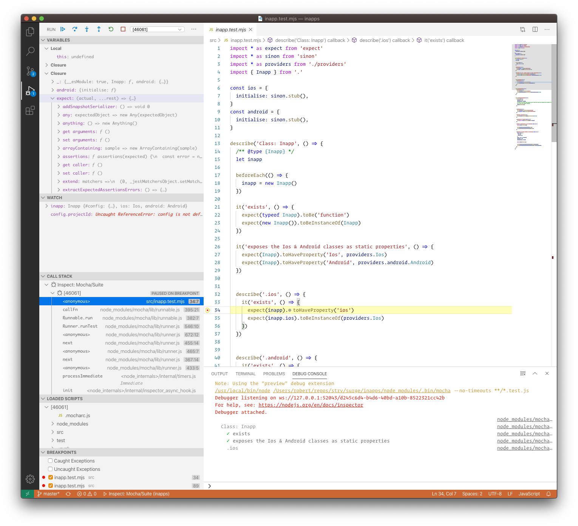The width and height of the screenshot is (578, 526).
Task: Expand the node_modules folder in Loaded Scripts
Action: pos(72,424)
